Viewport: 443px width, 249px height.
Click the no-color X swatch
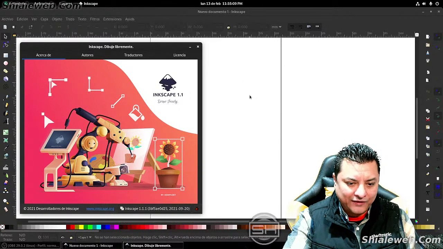click(2, 227)
